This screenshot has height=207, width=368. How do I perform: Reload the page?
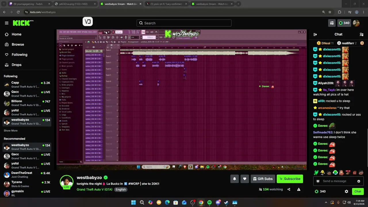pos(18,12)
